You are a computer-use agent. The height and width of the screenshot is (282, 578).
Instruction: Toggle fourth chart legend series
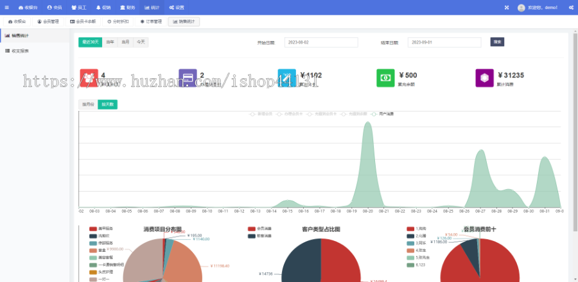354,114
